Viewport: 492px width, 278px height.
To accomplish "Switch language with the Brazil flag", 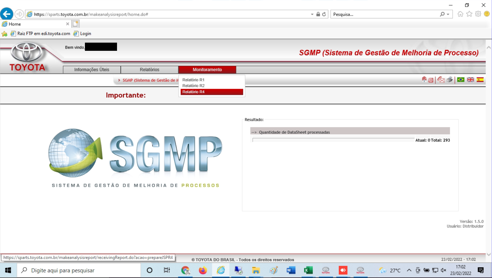I will (x=461, y=80).
